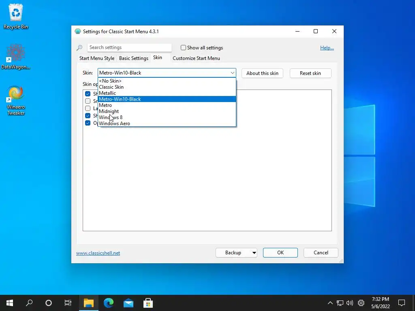Select the Winaero Tweaker desktop icon
The height and width of the screenshot is (311, 415).
pos(16,100)
